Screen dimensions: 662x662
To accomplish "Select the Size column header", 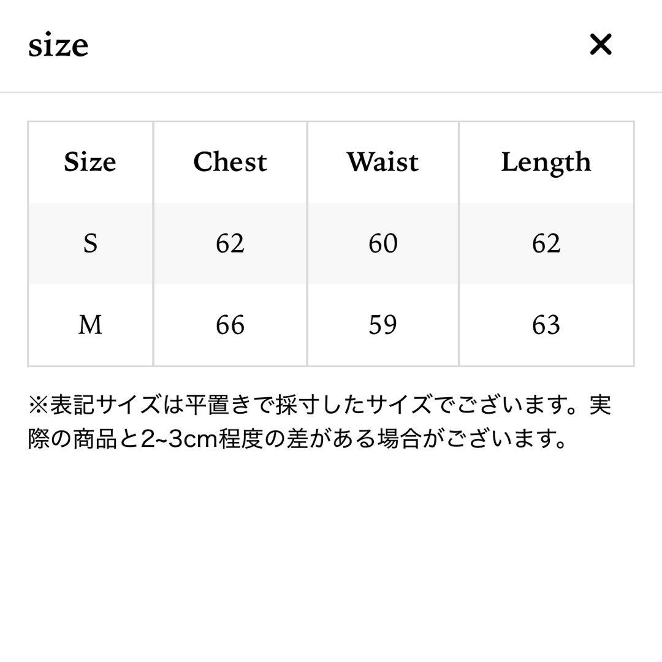I will point(90,162).
